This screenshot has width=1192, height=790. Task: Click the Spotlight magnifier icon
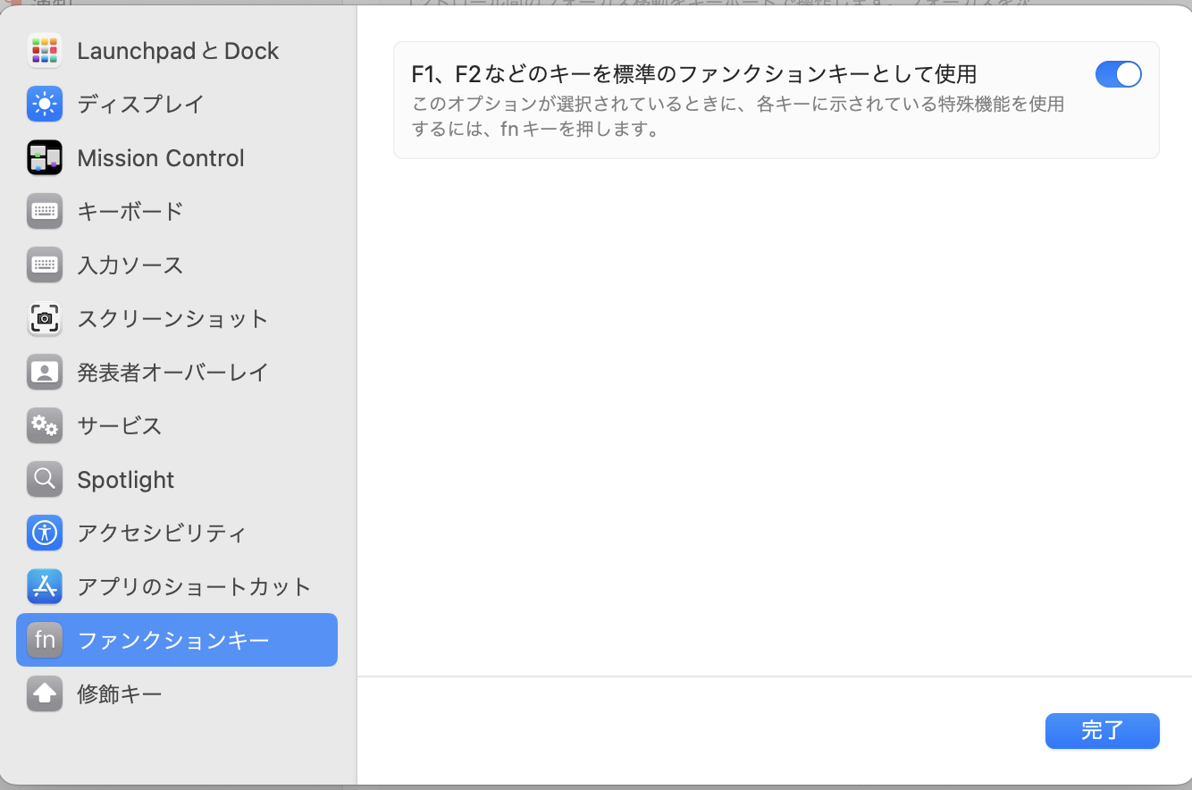pos(44,480)
